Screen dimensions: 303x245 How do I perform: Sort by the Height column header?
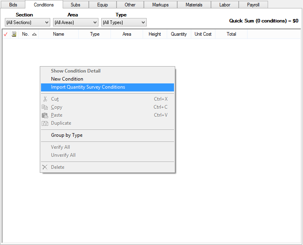(x=155, y=34)
